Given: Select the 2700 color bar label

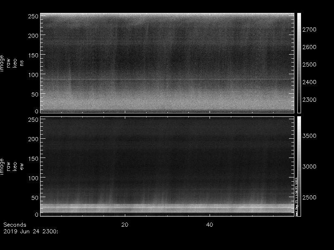Looking at the screenshot, I should point(309,30).
